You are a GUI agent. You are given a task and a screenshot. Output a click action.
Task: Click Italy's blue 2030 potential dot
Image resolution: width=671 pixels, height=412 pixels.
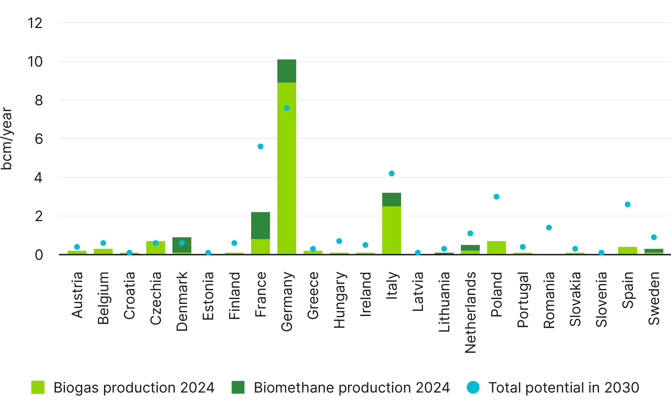tap(392, 173)
